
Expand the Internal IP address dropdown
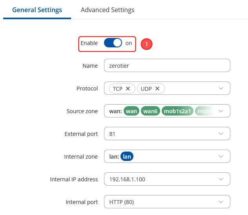221,179
